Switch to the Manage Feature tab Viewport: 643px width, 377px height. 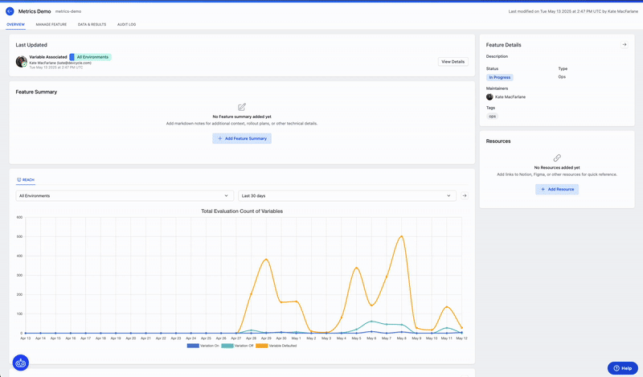click(51, 25)
